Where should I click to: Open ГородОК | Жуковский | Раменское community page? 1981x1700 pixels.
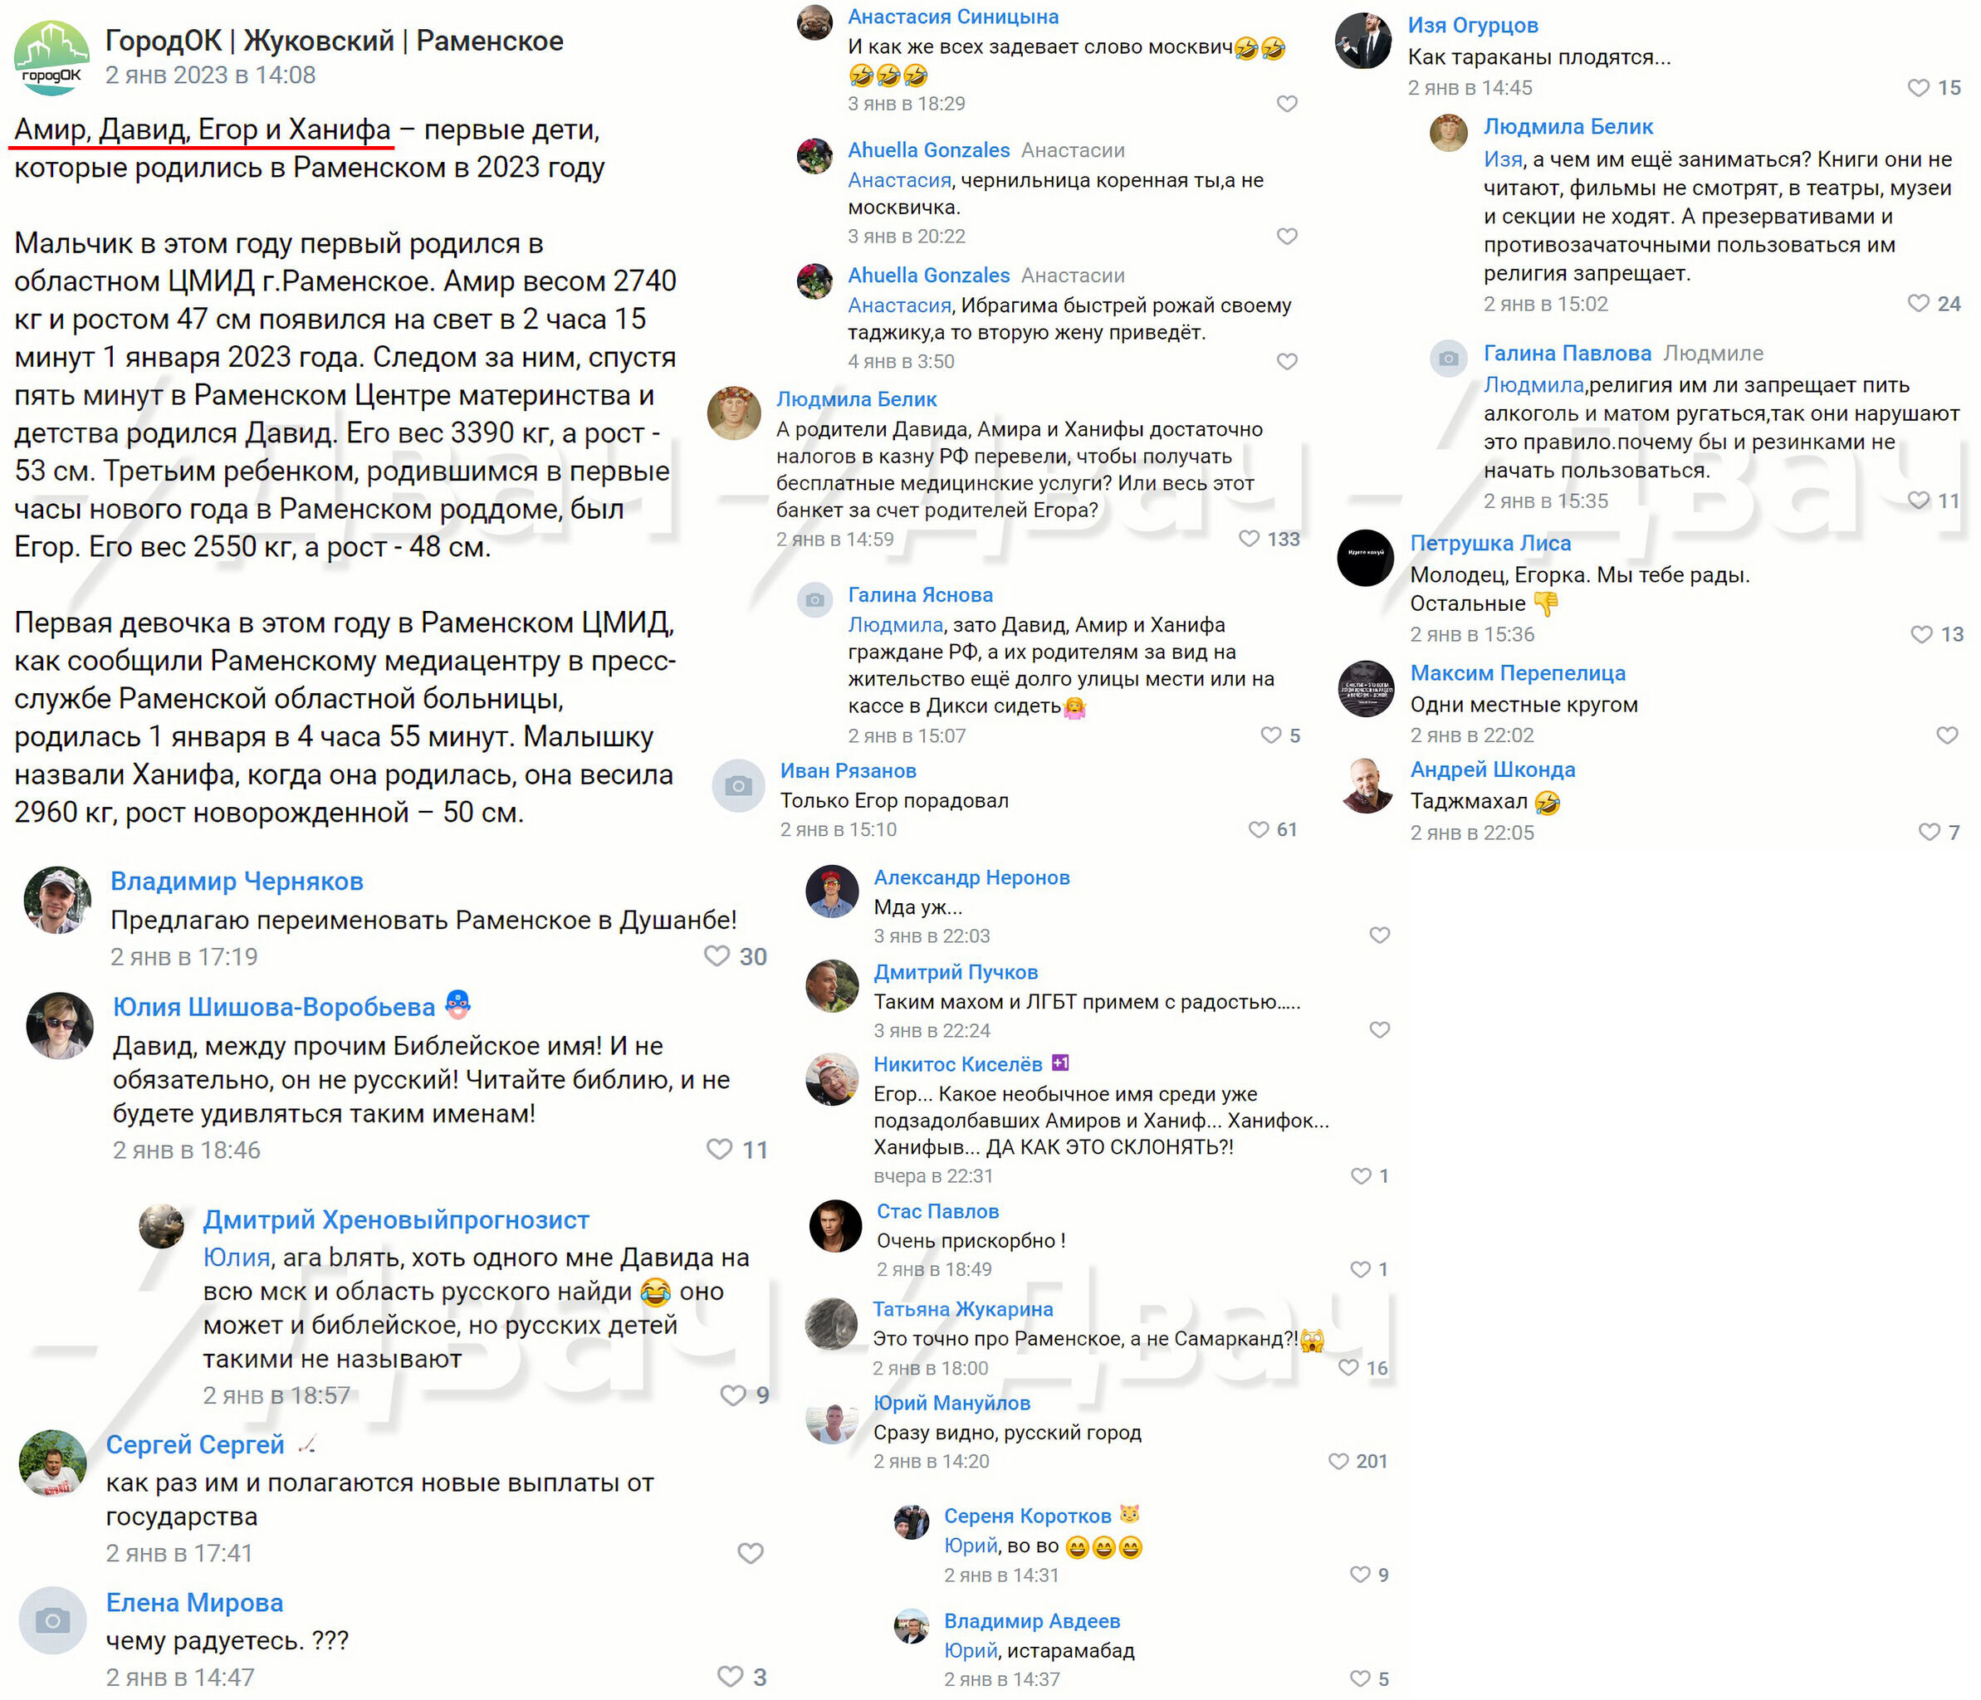334,40
